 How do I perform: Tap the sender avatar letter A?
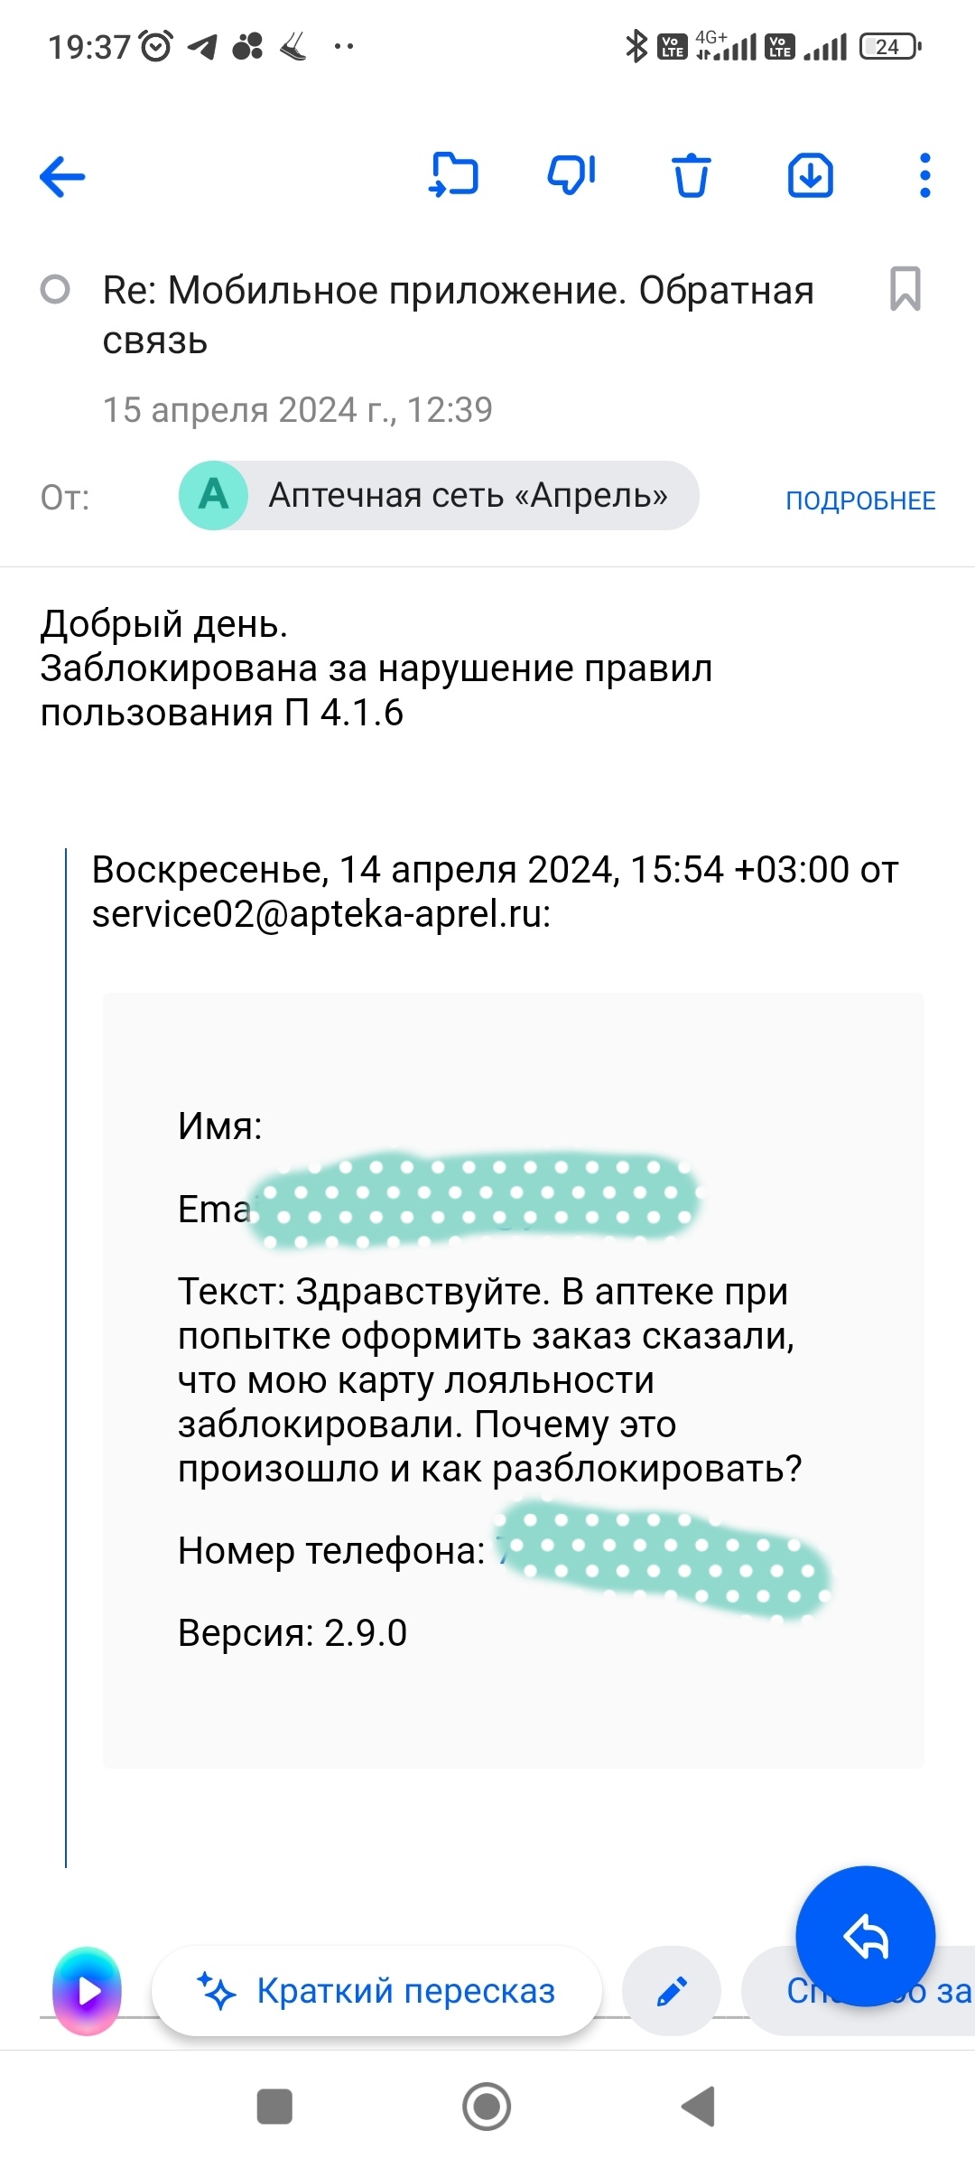click(x=214, y=496)
